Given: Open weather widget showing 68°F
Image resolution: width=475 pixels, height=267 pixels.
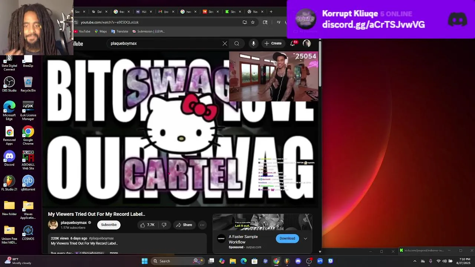Looking at the screenshot, I should tap(18, 261).
